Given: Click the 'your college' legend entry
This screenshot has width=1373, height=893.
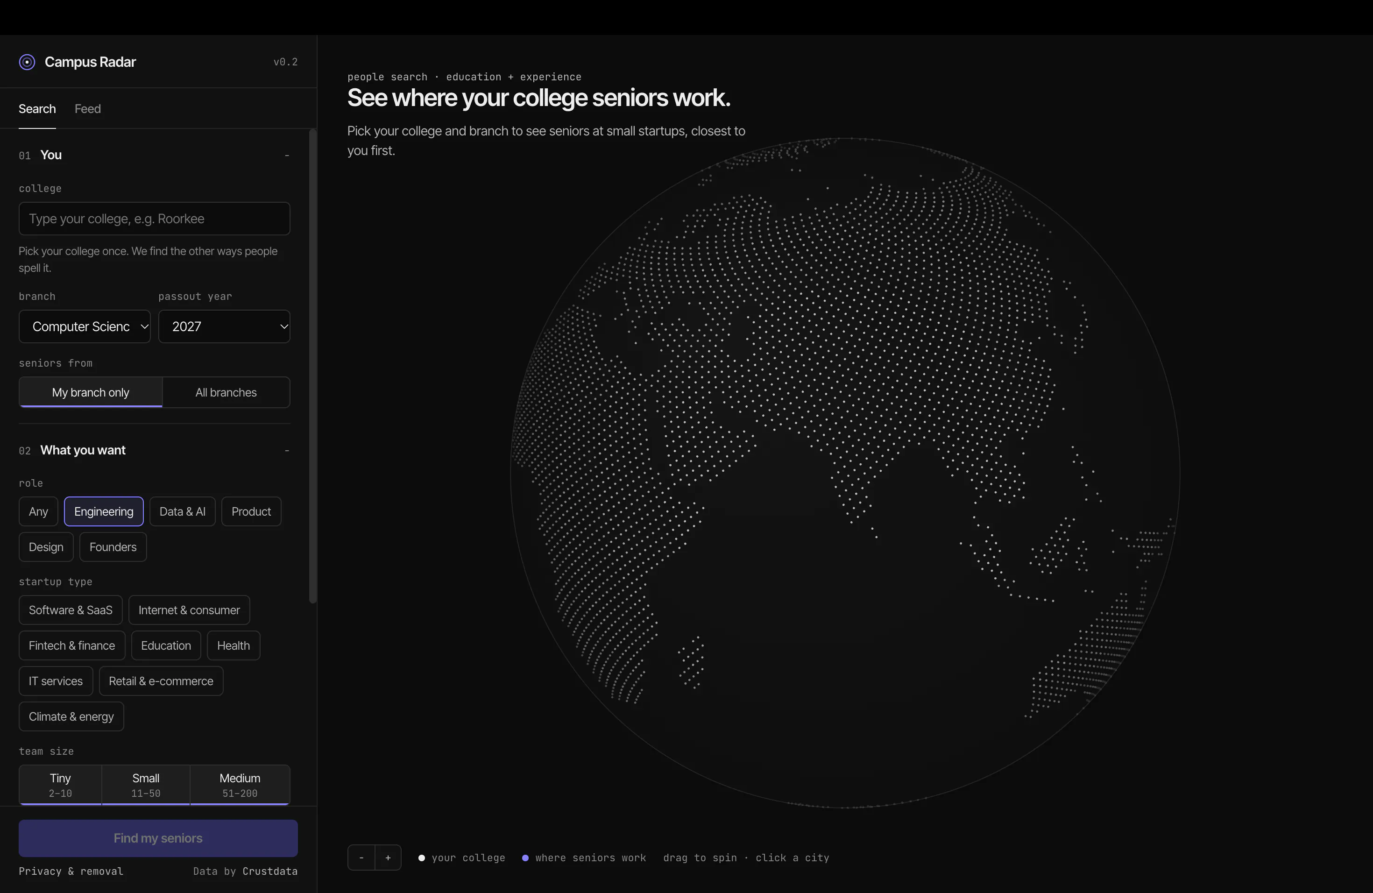Looking at the screenshot, I should (x=461, y=858).
